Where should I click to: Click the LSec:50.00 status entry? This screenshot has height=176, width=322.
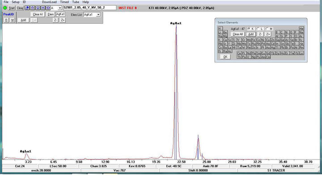pos(58,166)
